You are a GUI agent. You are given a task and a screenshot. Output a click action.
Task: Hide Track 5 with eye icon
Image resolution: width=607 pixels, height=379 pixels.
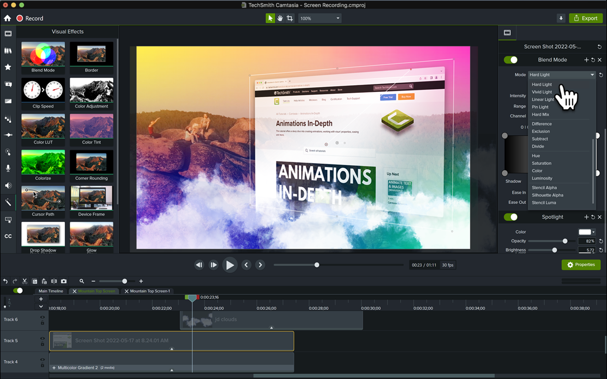42,338
